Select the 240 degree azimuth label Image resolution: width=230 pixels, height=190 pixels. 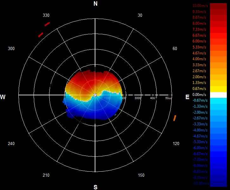coord(11,143)
